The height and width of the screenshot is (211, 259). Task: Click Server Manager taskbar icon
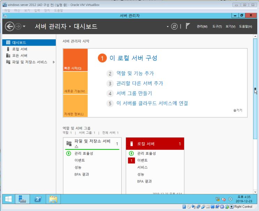pos(22,199)
